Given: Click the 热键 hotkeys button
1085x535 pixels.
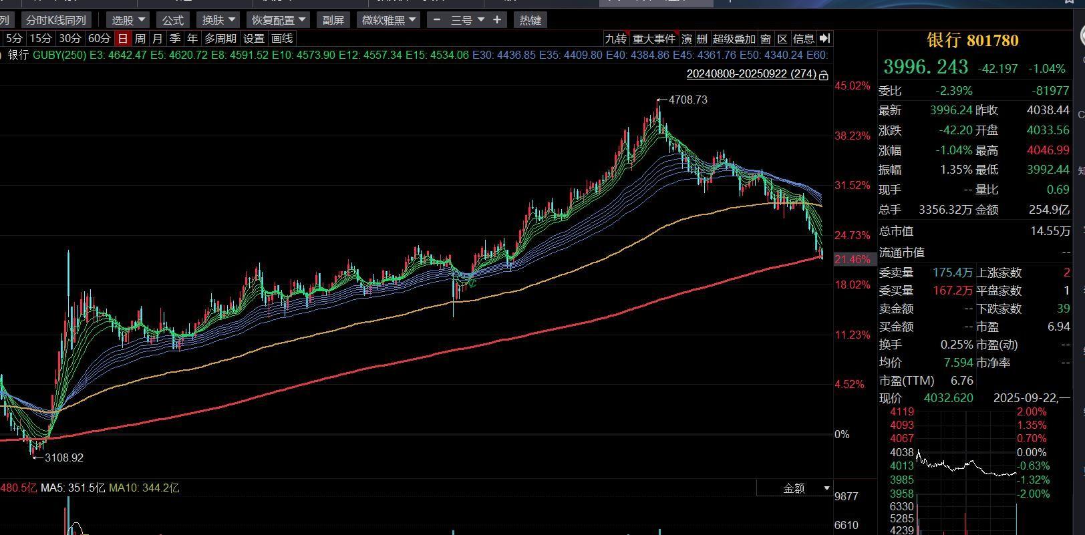Looking at the screenshot, I should 530,20.
